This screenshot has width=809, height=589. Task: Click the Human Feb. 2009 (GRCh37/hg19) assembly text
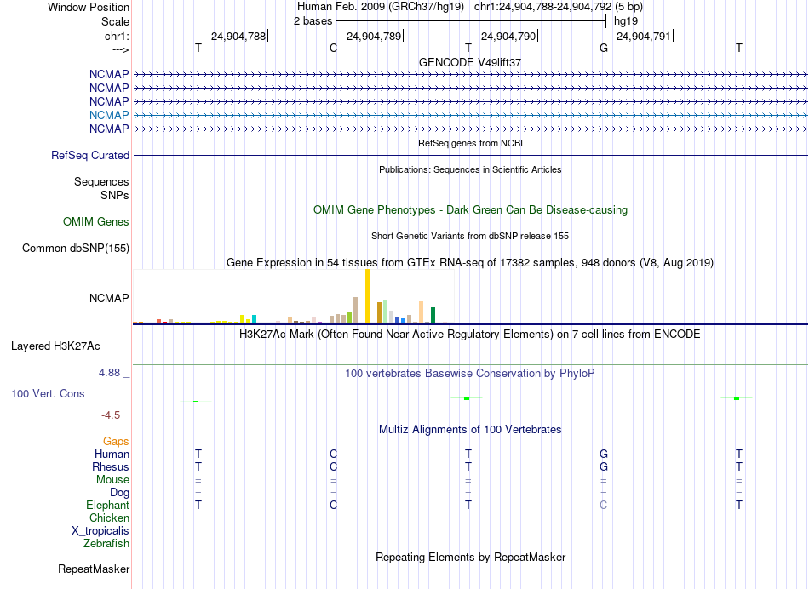(381, 7)
